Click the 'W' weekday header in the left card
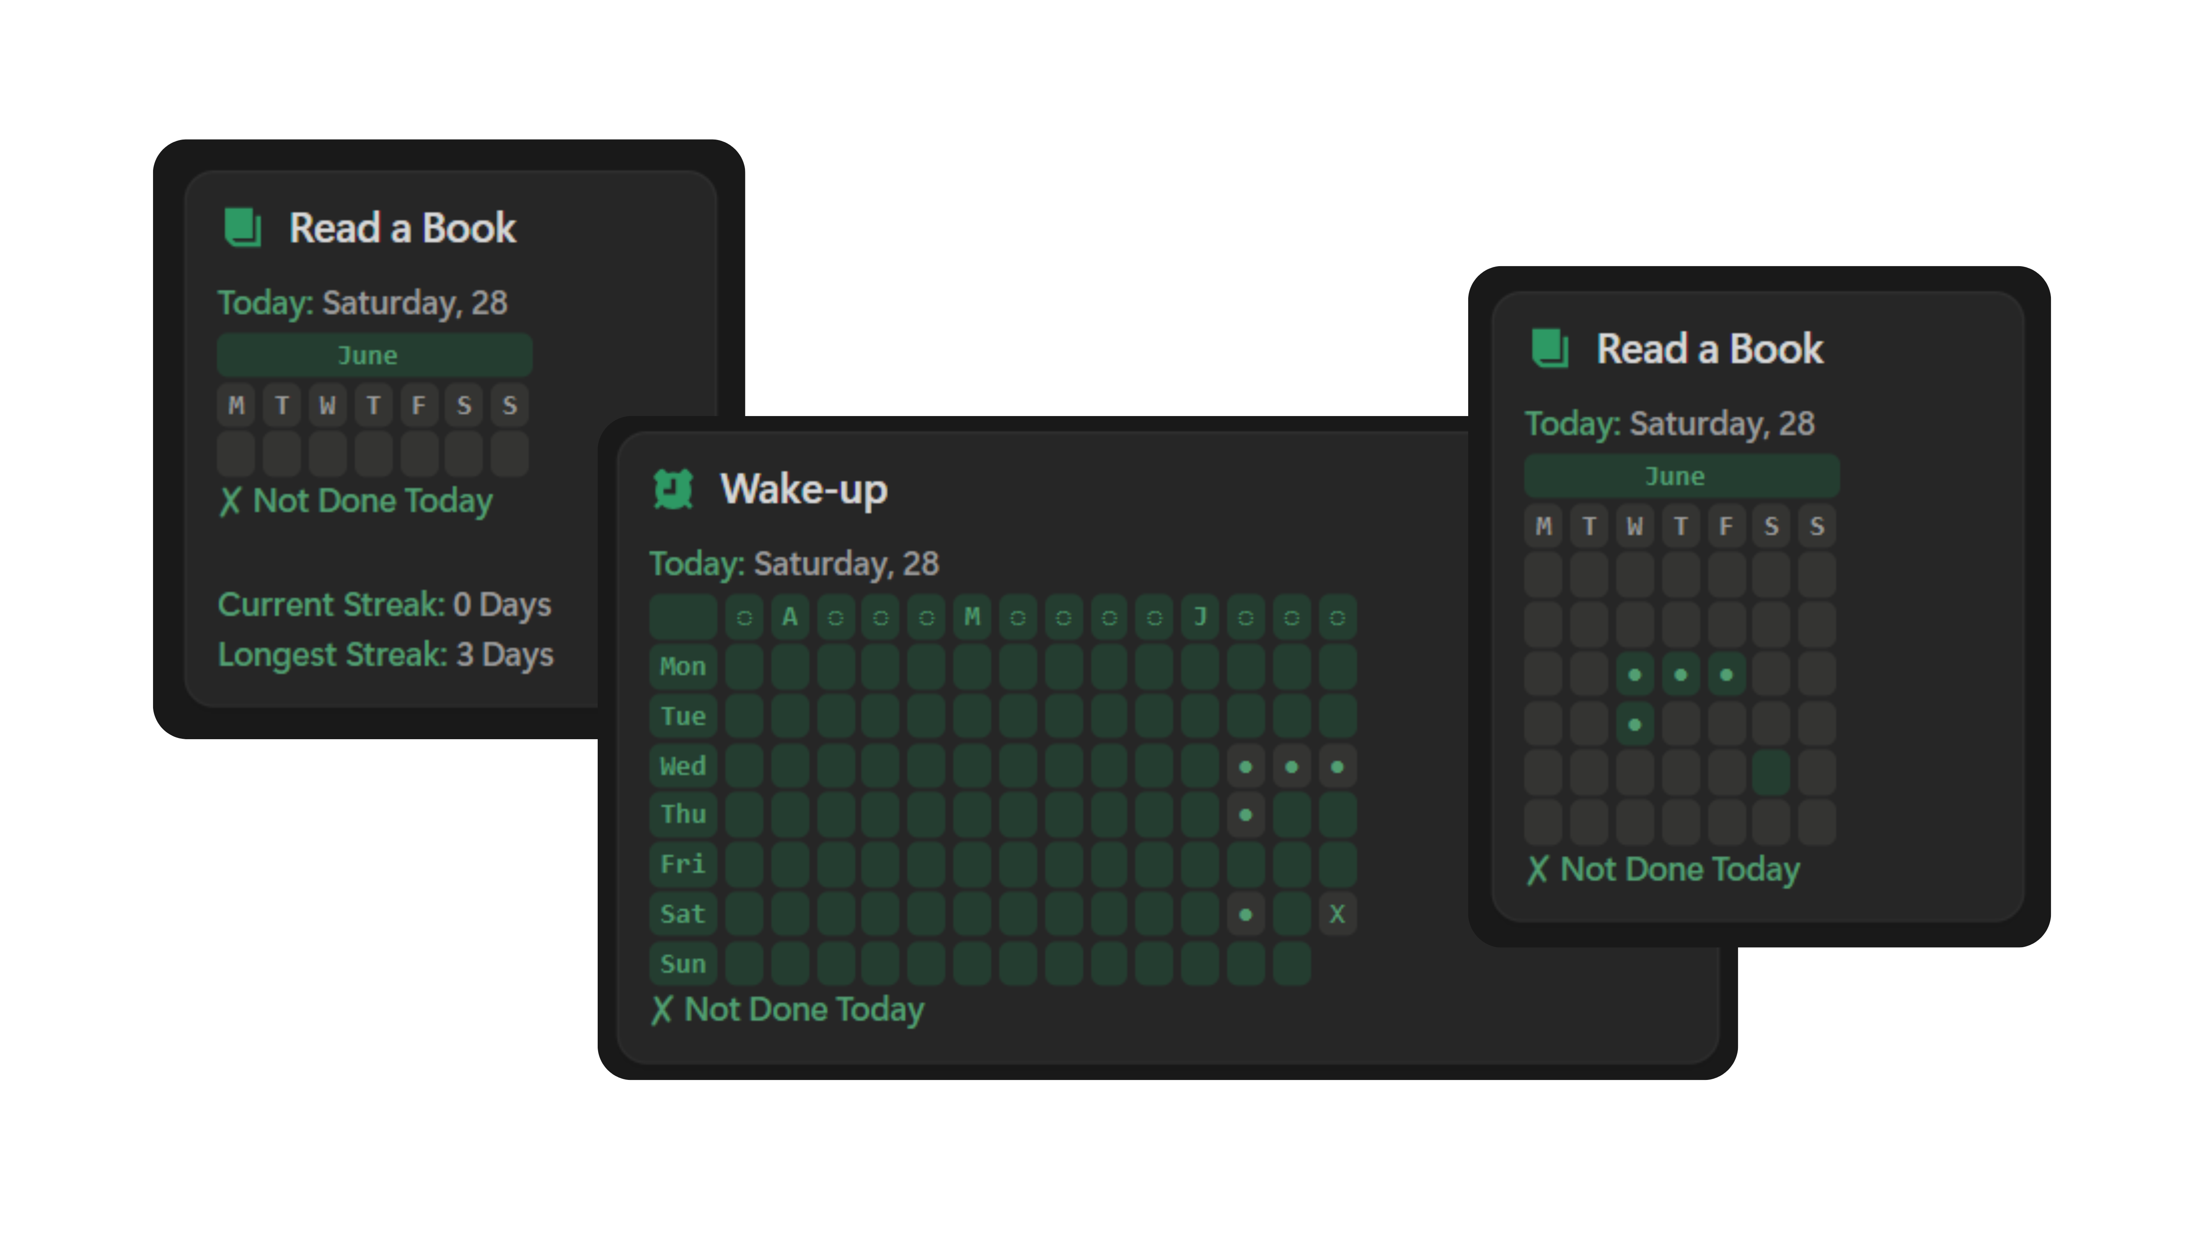The height and width of the screenshot is (1239, 2204). 328,405
